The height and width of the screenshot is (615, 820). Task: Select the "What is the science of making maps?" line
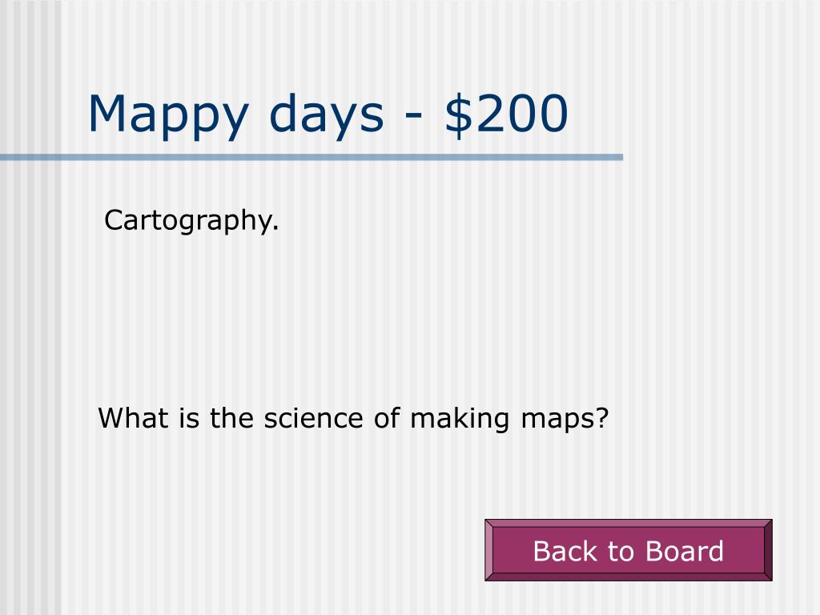click(x=353, y=418)
